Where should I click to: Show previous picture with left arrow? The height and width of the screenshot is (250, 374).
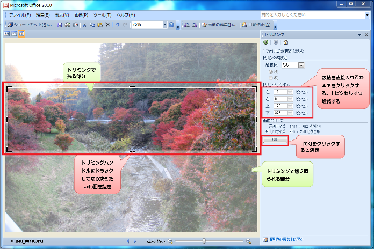pyautogui.click(x=128, y=241)
